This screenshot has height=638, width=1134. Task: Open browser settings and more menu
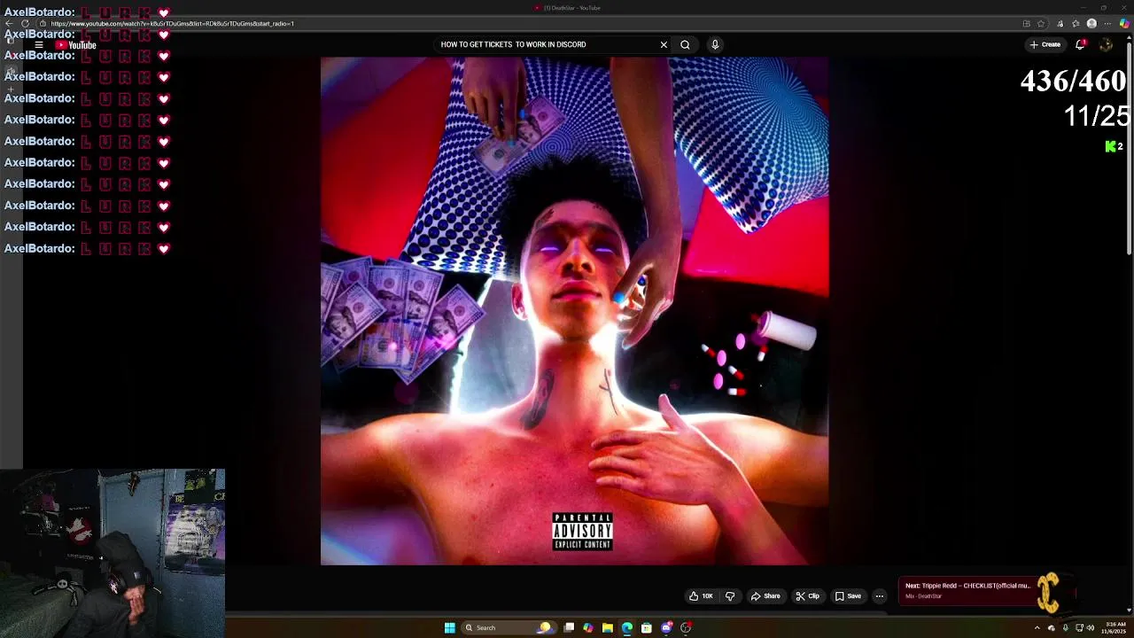click(x=1107, y=23)
